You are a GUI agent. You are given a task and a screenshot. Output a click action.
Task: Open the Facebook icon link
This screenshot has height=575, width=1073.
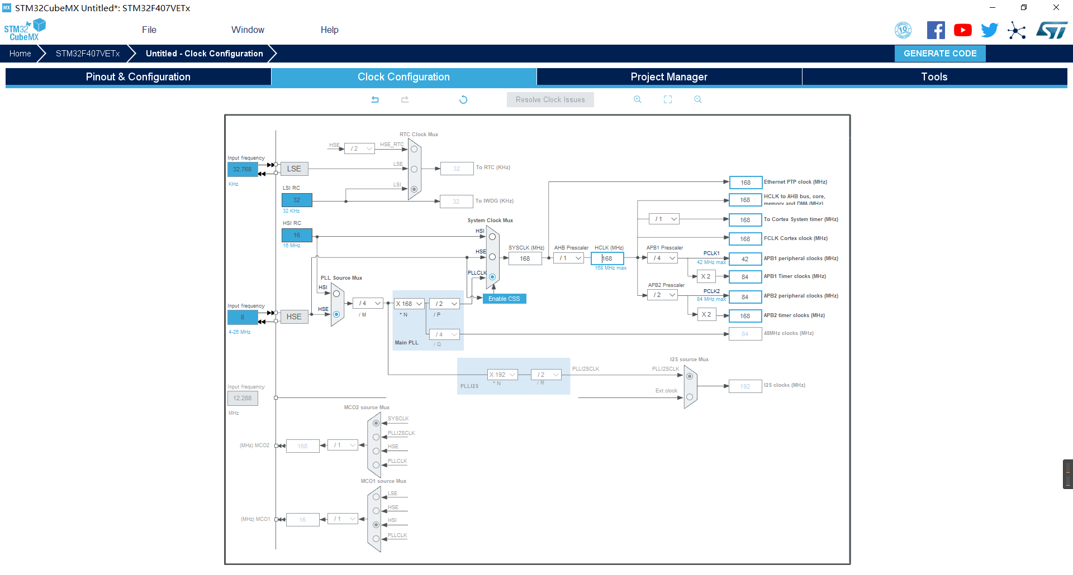coord(936,30)
